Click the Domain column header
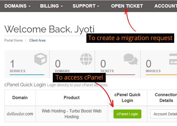The width and height of the screenshot is (177, 126). point(20,98)
